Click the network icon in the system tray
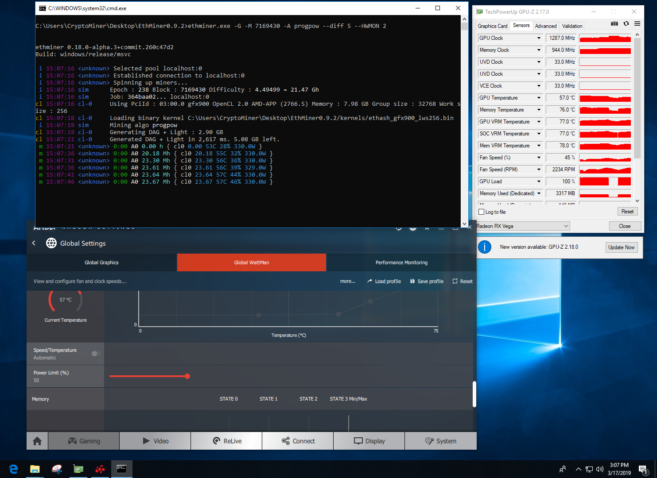Viewport: 657px width, 478px height. (x=589, y=469)
